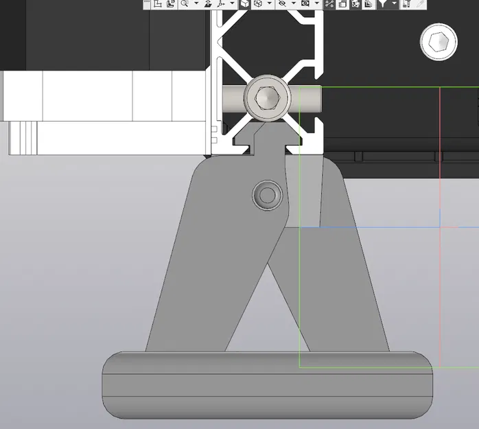This screenshot has width=479, height=429.
Task: Click the greyed-out pencil icon
Action: pos(420,3)
